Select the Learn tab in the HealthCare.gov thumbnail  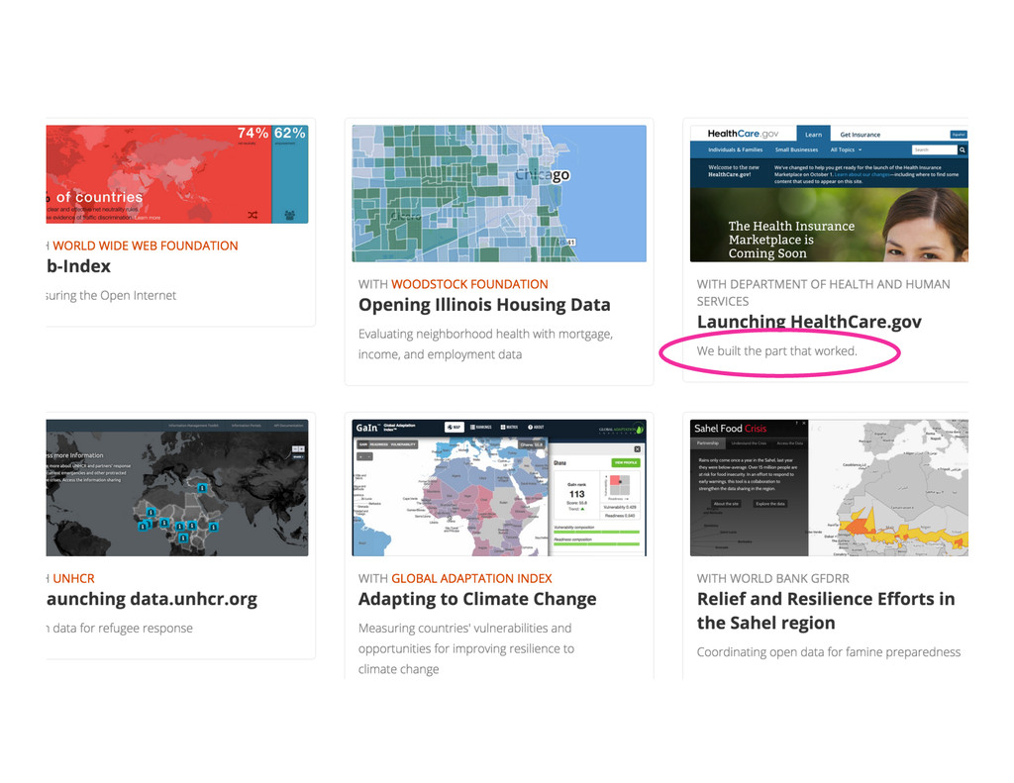point(814,135)
